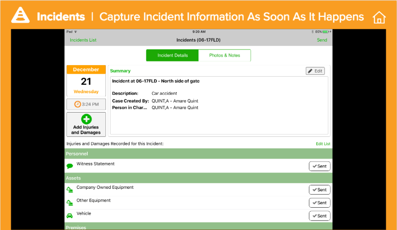Click the clock icon beside 3:24 PM

pos(77,104)
